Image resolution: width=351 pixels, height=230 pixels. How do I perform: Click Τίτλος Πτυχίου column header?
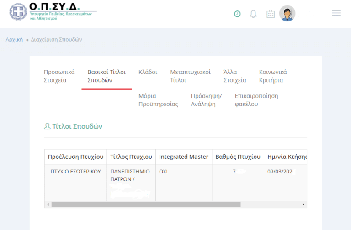pos(131,157)
